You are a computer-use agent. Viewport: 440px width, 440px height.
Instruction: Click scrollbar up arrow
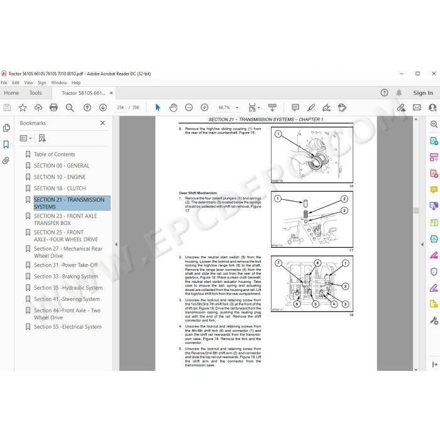click(x=416, y=119)
